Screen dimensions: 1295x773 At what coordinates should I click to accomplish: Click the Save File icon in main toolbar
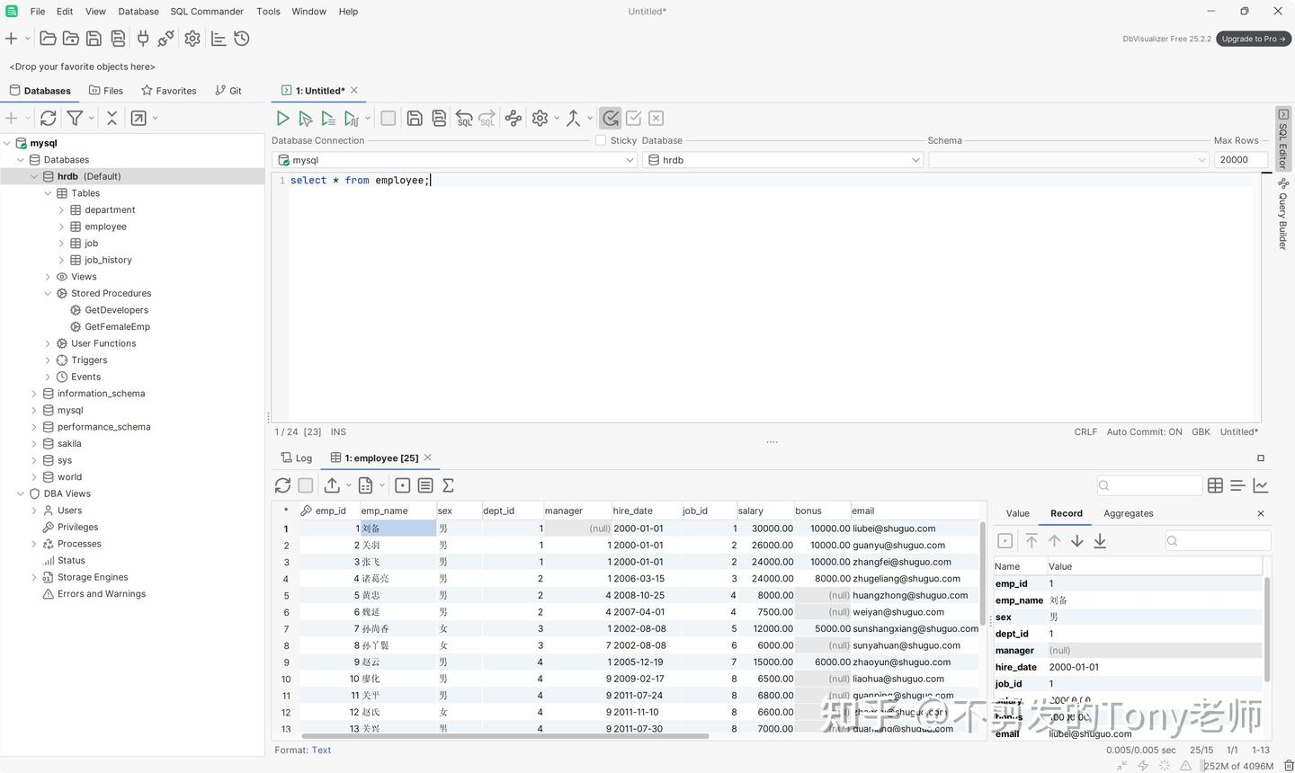(94, 39)
